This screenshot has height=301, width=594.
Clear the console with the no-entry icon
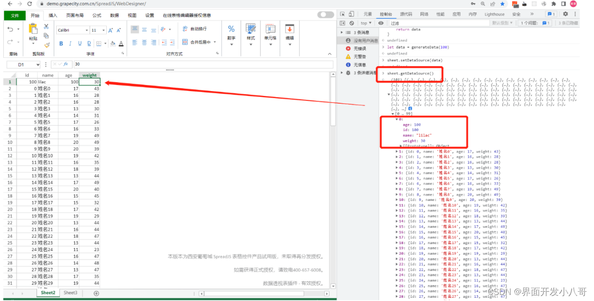pyautogui.click(x=352, y=22)
